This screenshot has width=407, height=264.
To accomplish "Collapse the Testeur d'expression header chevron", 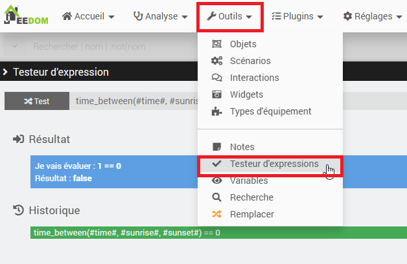I will pyautogui.click(x=6, y=72).
